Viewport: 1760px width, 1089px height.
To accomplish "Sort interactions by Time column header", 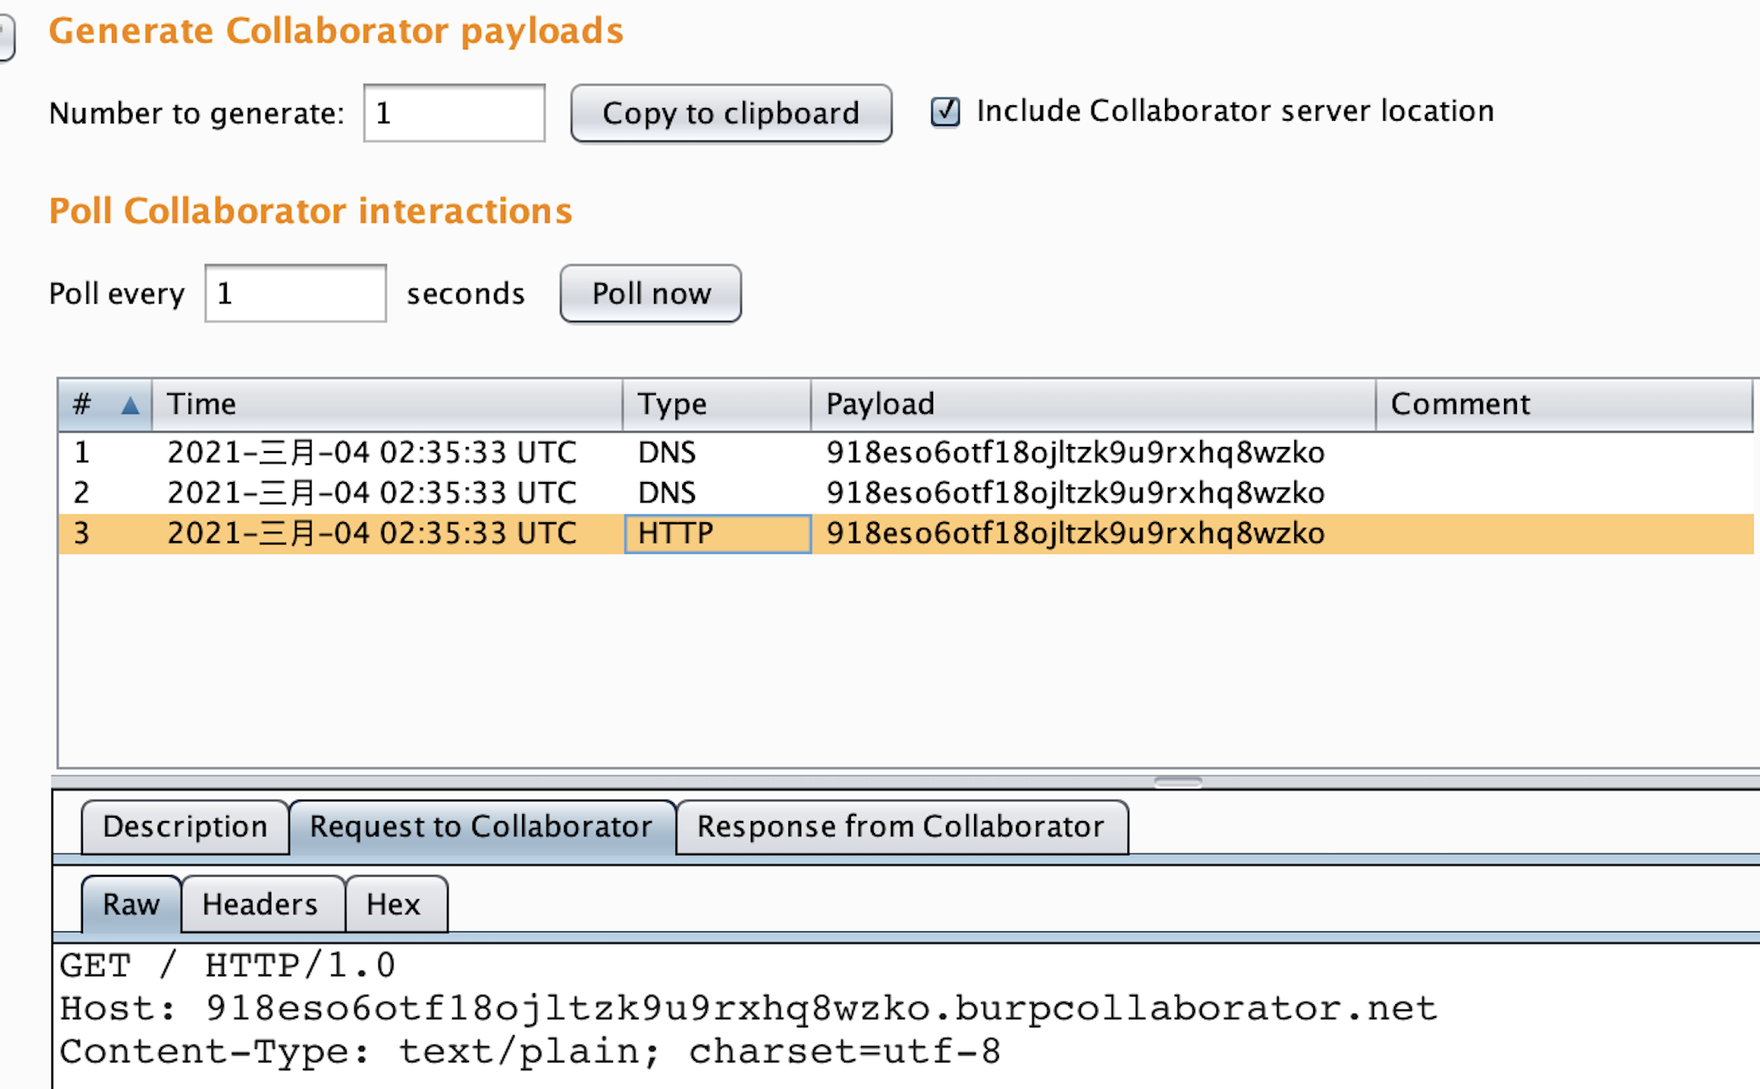I will (x=385, y=404).
